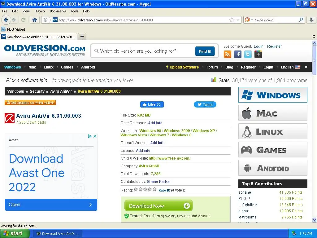Open Most Visited bookmarks folder
The width and height of the screenshot is (317, 238).
tap(13, 29)
